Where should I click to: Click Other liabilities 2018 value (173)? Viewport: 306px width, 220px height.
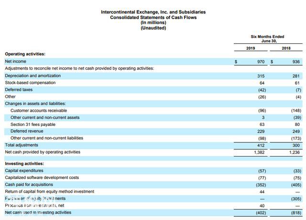click(296, 138)
